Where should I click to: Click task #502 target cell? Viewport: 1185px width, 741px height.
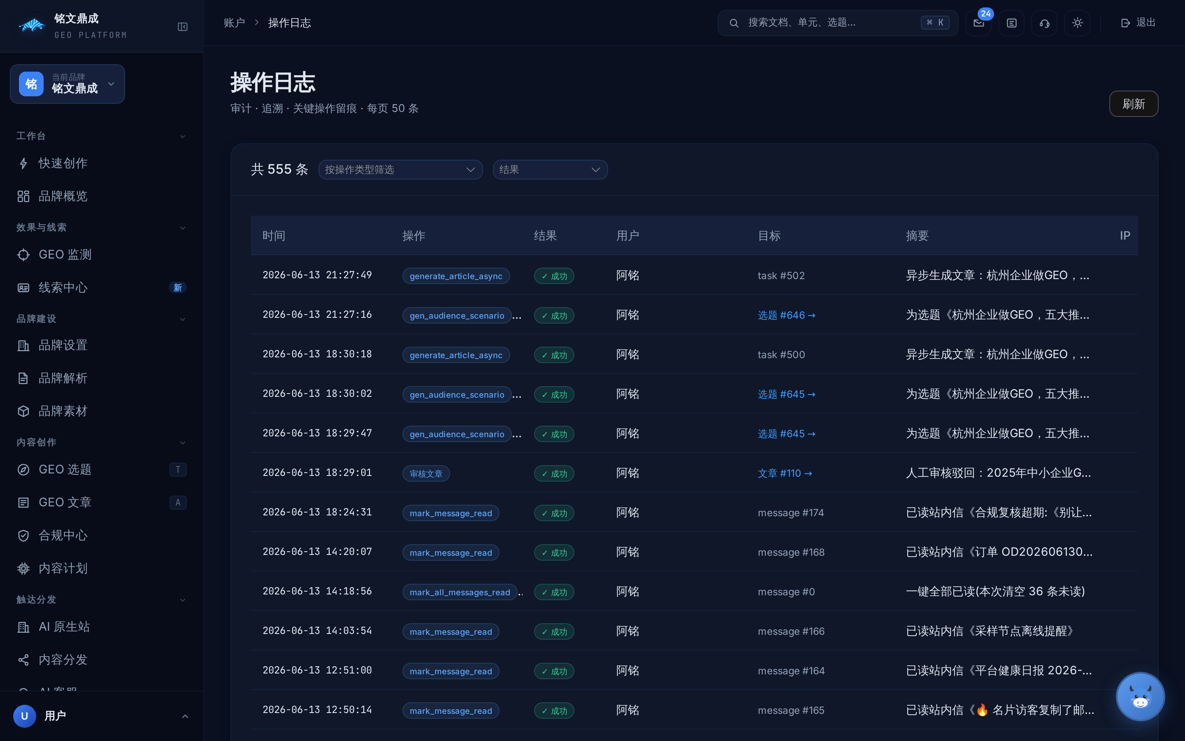point(781,275)
